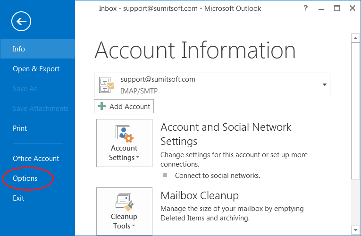Click the green plus Add Account icon
Screen dimensions: 361x236
pos(101,107)
